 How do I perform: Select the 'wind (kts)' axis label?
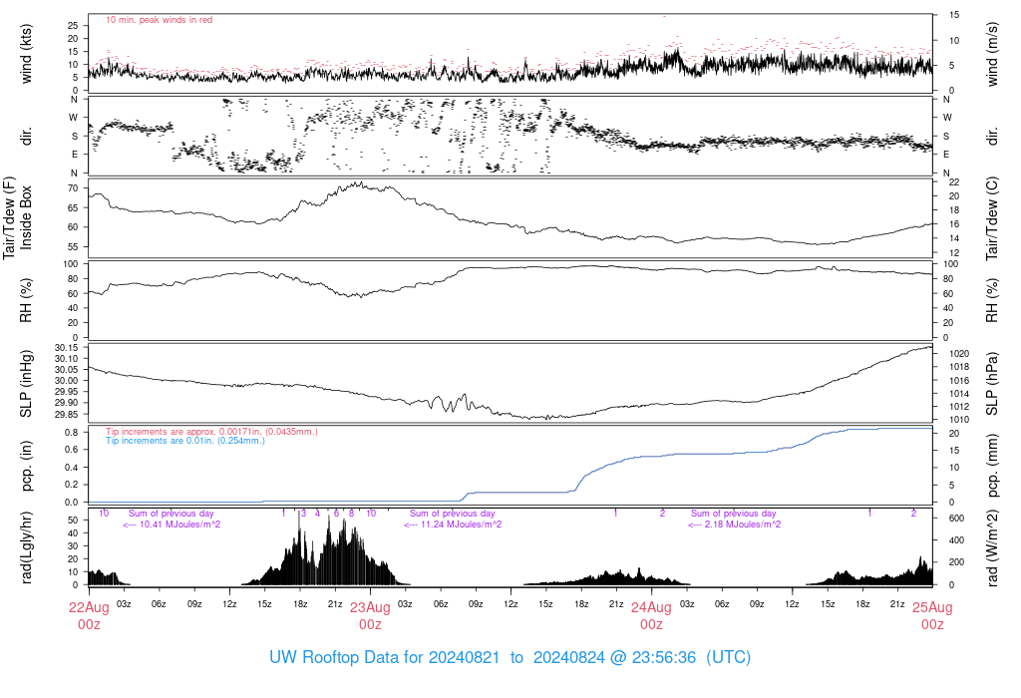(x=26, y=54)
